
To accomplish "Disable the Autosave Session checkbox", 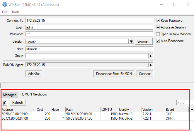I will coord(158,27).
